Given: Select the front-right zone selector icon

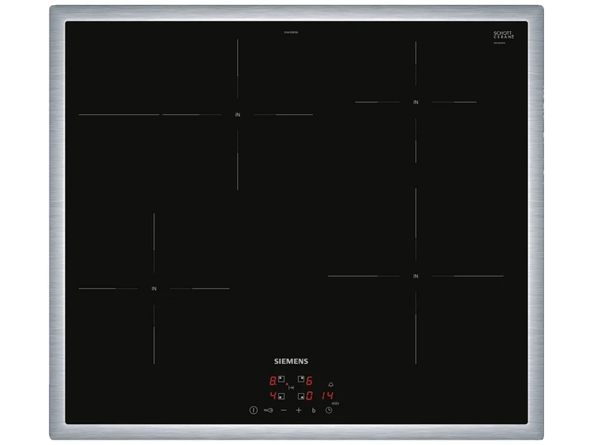Looking at the screenshot, I should point(301,396).
